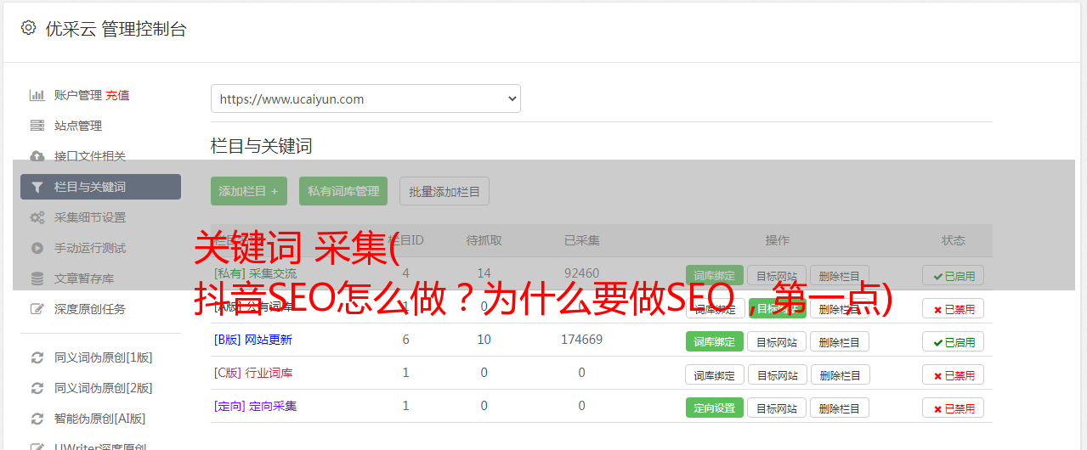Select the 站点管理 menu label
Viewport: 1087px width, 450px height.
coord(78,126)
